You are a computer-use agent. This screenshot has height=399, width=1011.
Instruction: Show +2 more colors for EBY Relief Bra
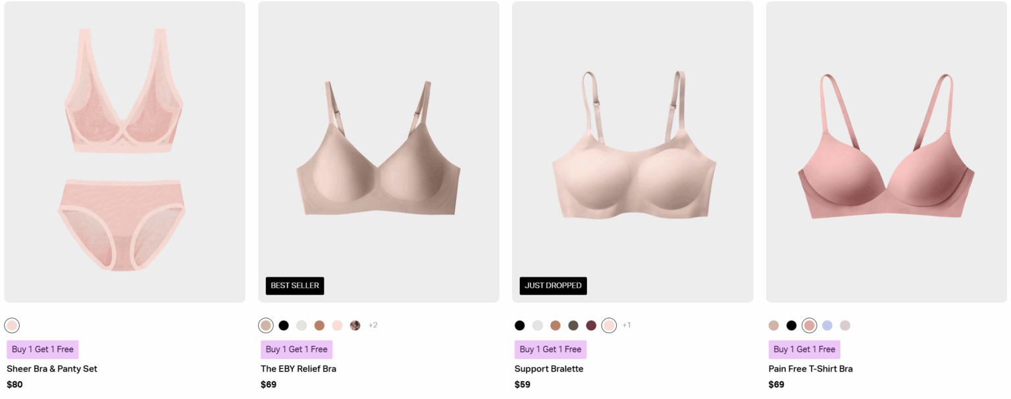(x=373, y=325)
